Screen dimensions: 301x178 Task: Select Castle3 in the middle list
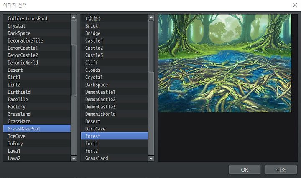[115, 55]
